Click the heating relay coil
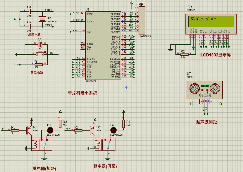Image resolution: width=243 pixels, height=172 pixels. click(x=35, y=144)
